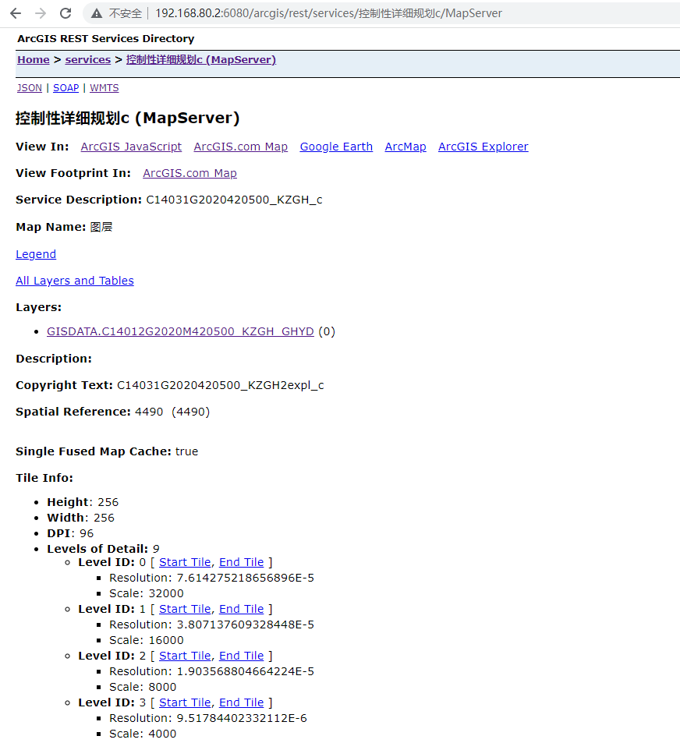The image size is (680, 743).
Task: Open End Tile for Level ID 1
Action: point(241,610)
